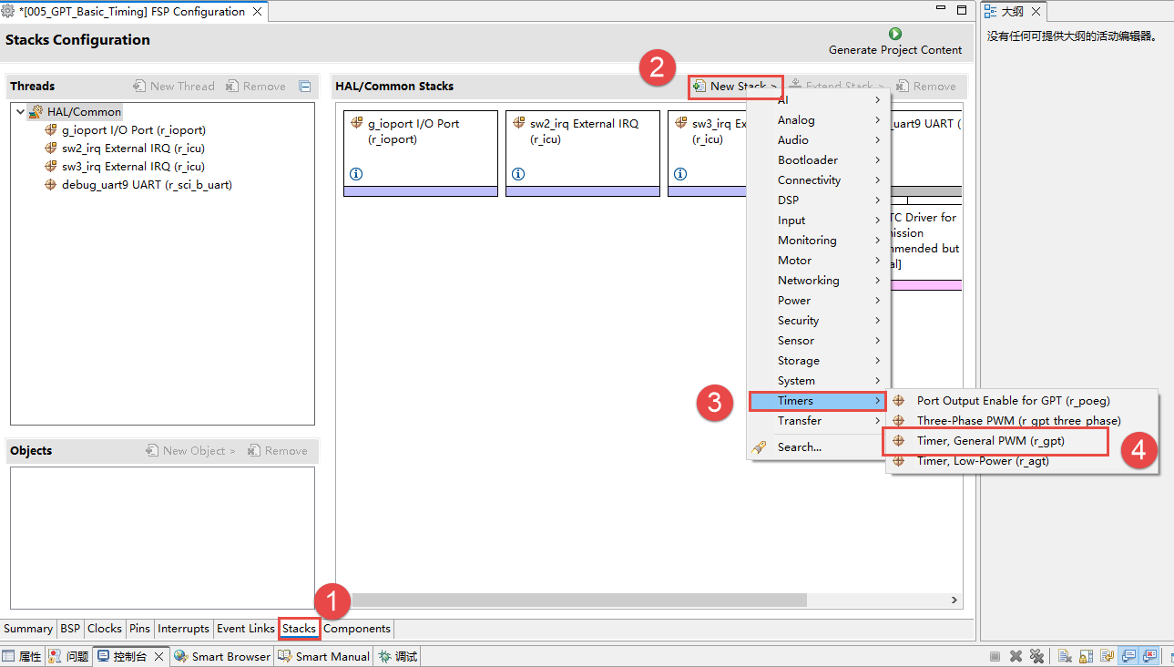Open the 问题 problems view tab
The width and height of the screenshot is (1174, 667).
click(x=68, y=656)
